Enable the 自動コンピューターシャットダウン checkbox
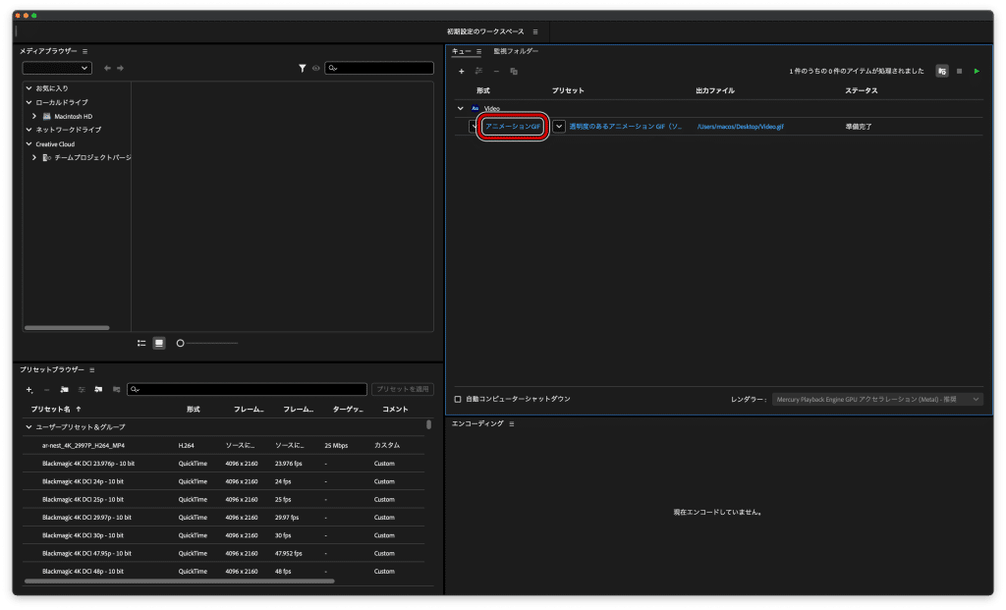 point(458,399)
